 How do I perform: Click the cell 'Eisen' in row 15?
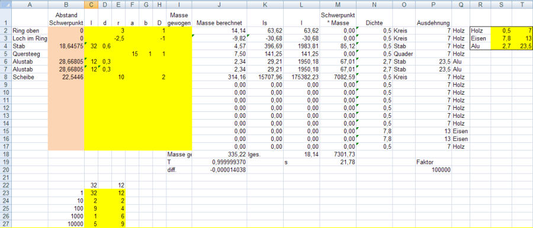point(461,131)
